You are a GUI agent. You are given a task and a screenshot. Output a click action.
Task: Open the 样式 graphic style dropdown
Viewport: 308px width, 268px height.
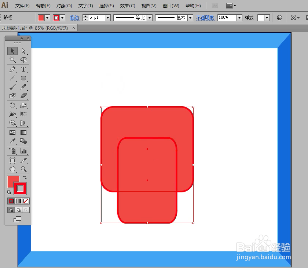tap(267, 18)
